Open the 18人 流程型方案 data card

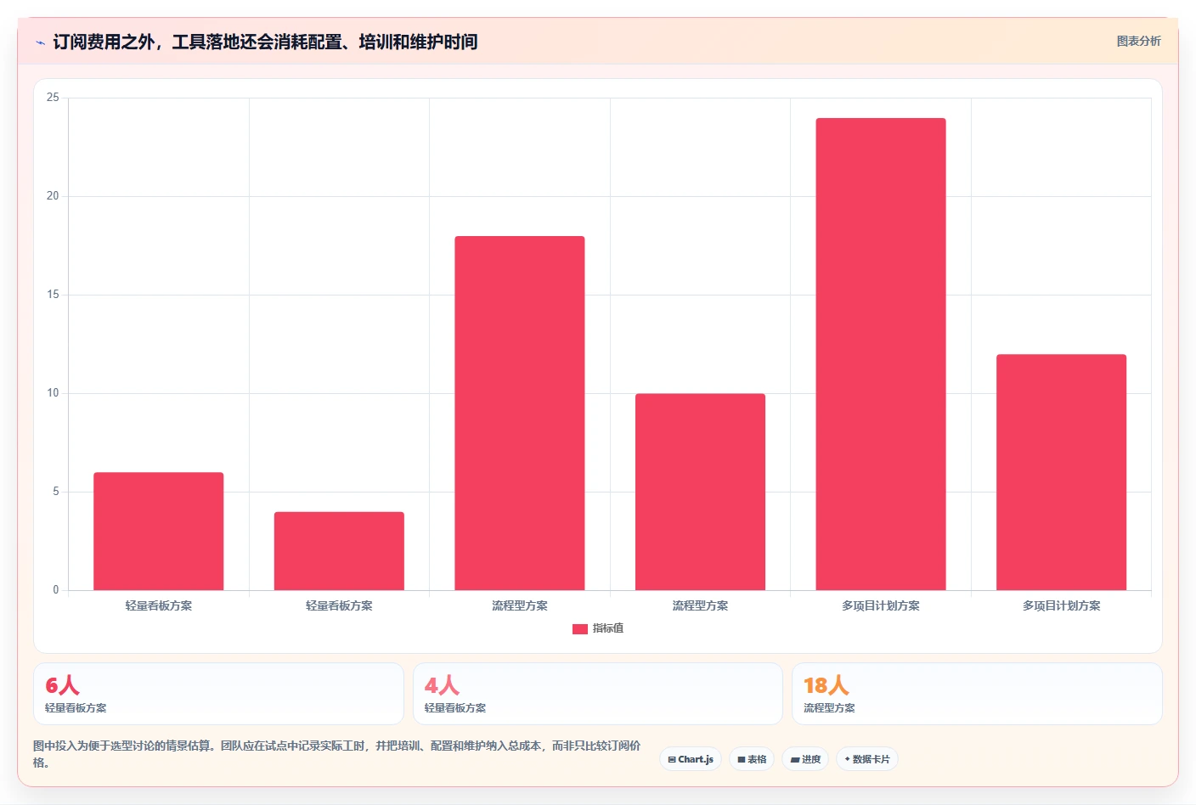coord(977,694)
